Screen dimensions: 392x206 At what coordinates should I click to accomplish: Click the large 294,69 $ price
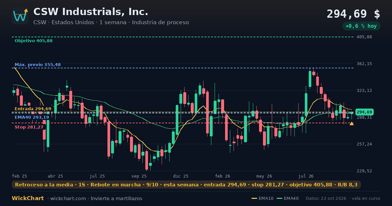[353, 14]
